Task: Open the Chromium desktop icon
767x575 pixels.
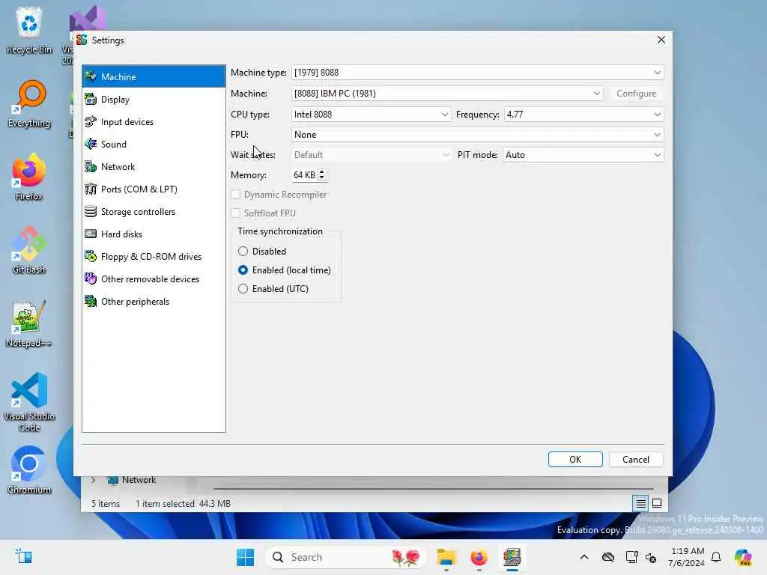Action: (x=29, y=470)
